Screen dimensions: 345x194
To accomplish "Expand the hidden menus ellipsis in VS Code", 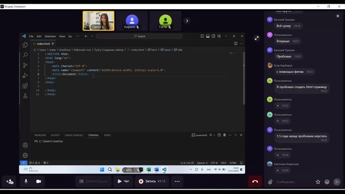I will [x=78, y=36].
